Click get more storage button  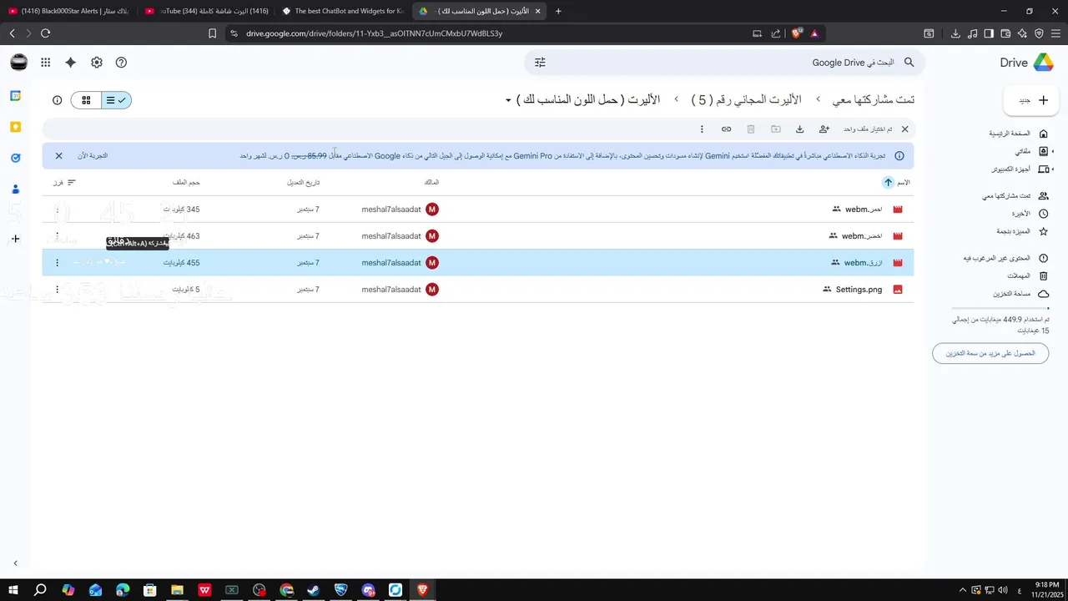(x=990, y=354)
